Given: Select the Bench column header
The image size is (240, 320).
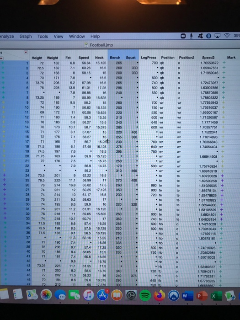Looking at the screenshot, I should 115,58.
